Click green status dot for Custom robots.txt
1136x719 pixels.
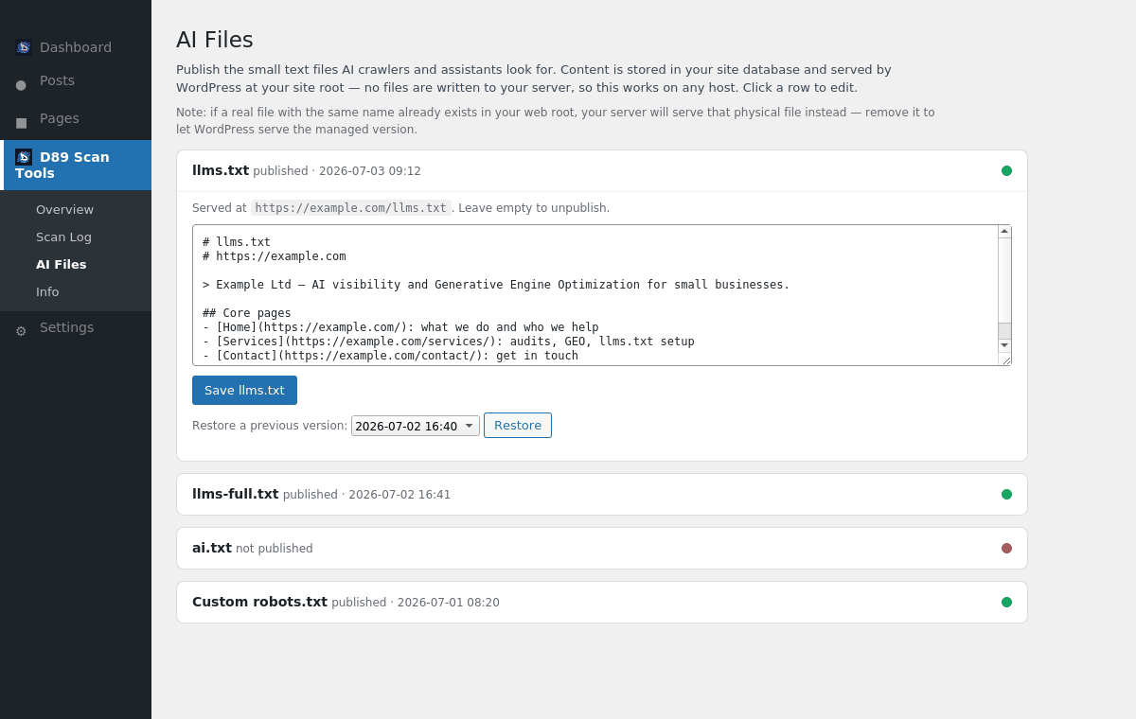coord(1006,603)
